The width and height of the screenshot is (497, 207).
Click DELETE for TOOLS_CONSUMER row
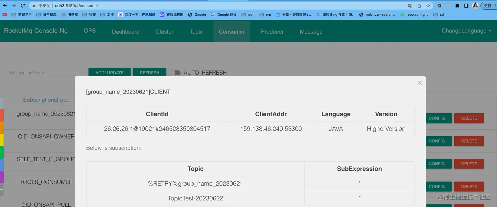click(x=469, y=186)
